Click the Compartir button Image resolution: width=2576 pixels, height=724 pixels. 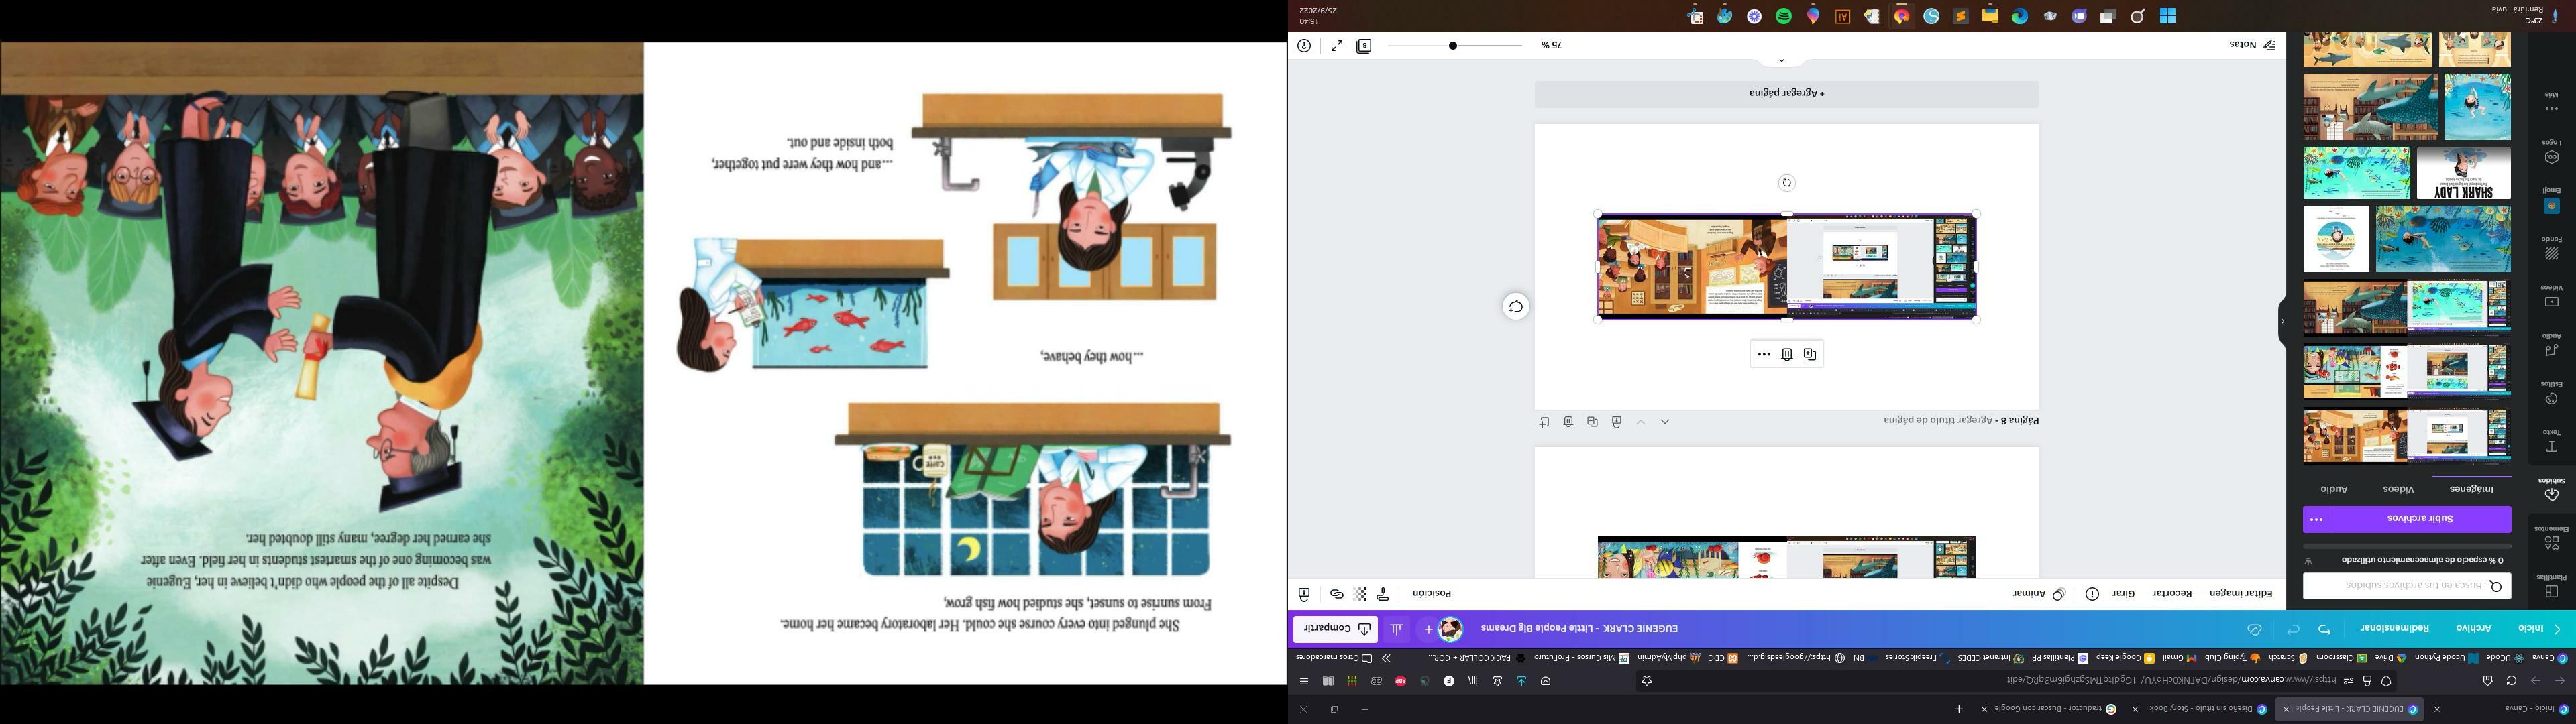point(1335,629)
